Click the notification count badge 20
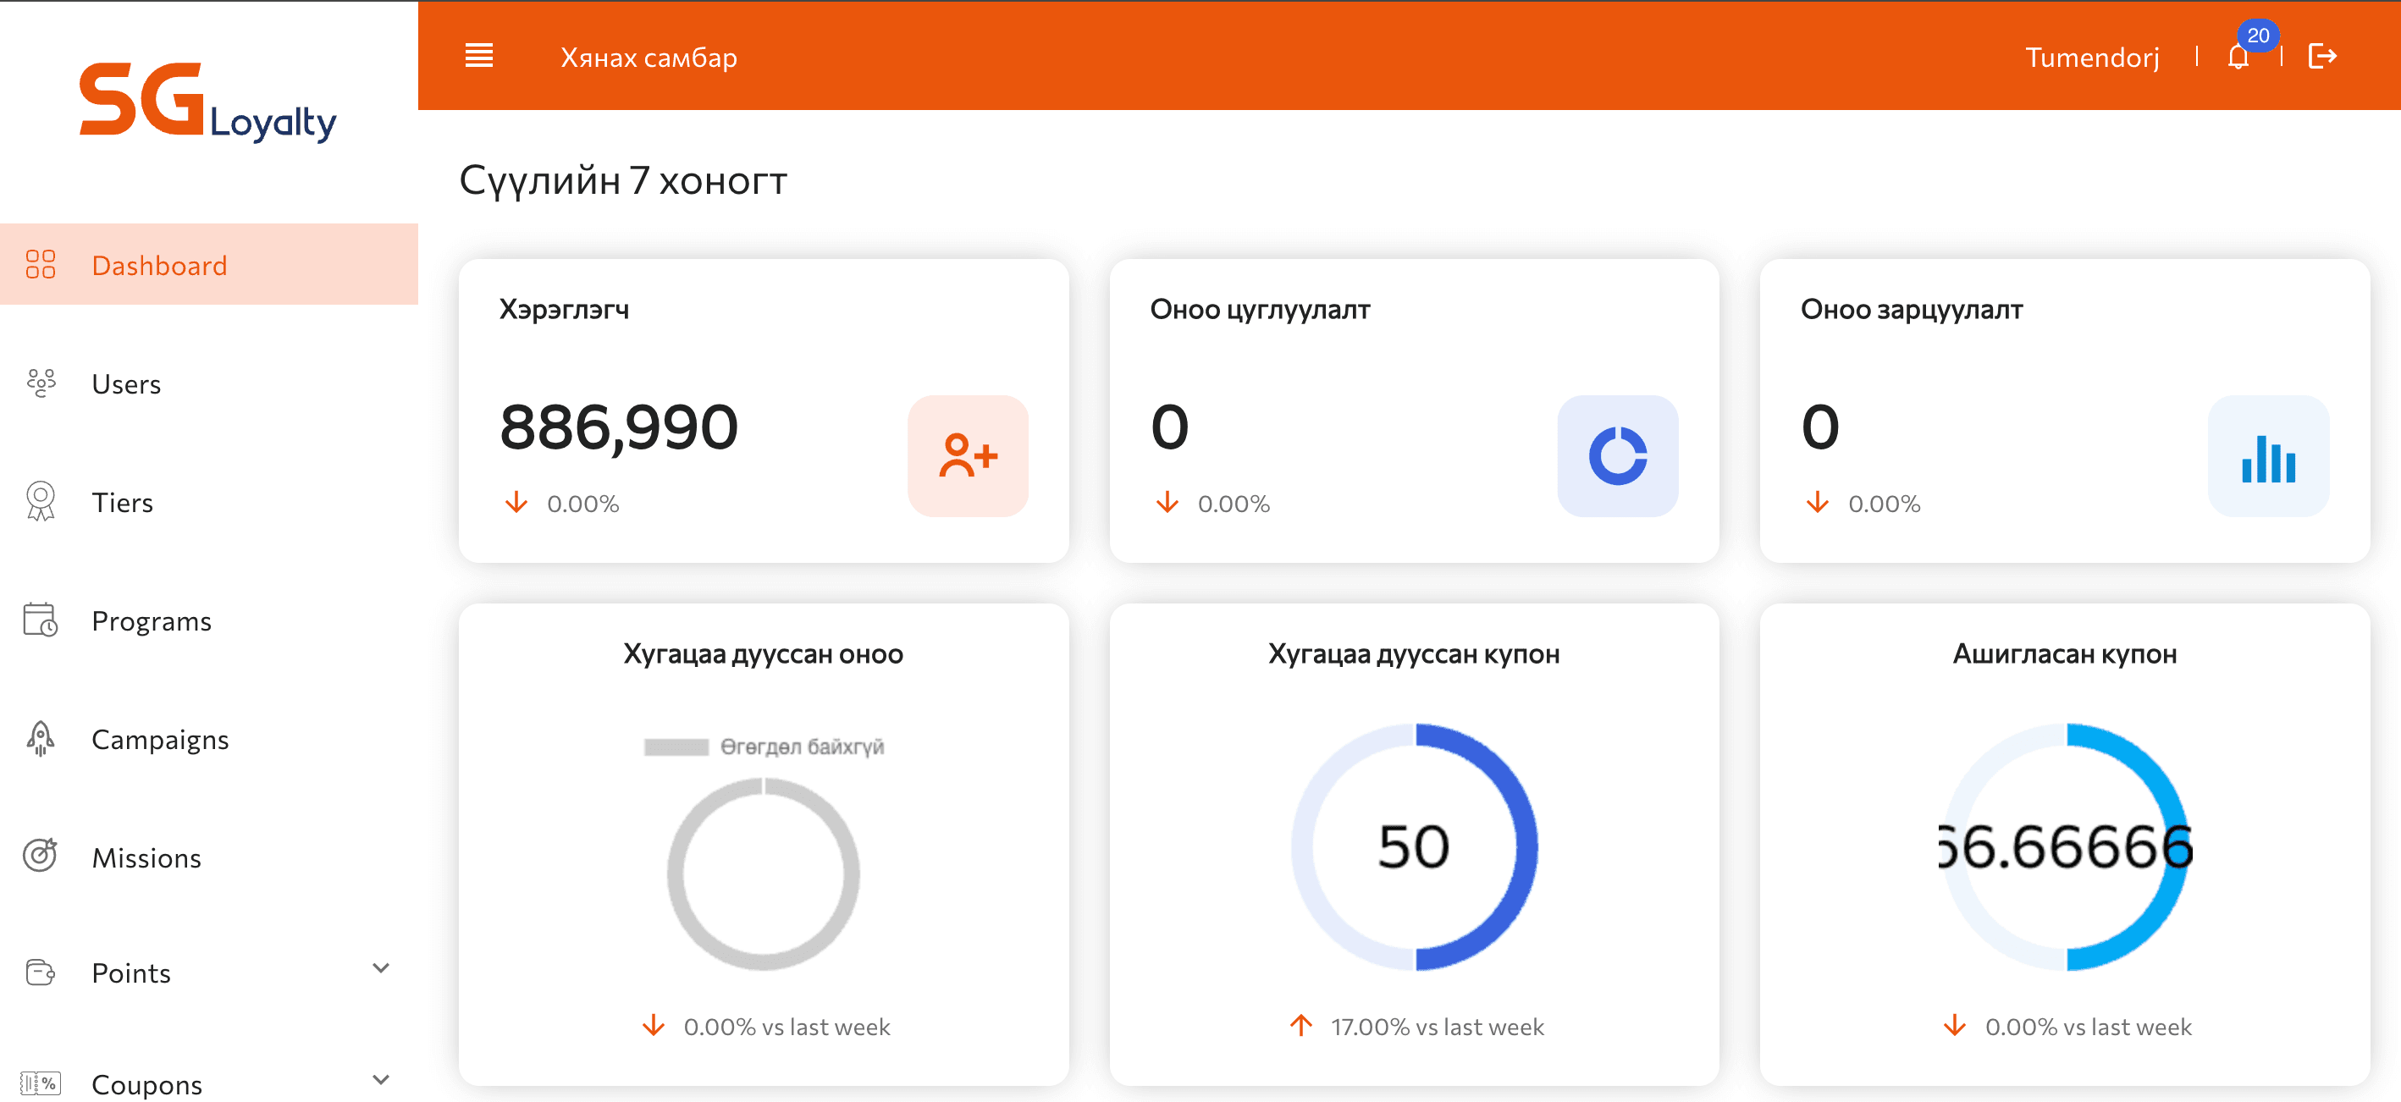Screen dimensions: 2401x1102 [2257, 35]
